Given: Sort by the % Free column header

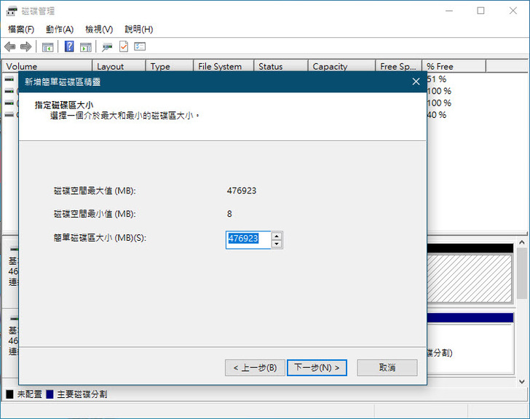Looking at the screenshot, I should 454,66.
